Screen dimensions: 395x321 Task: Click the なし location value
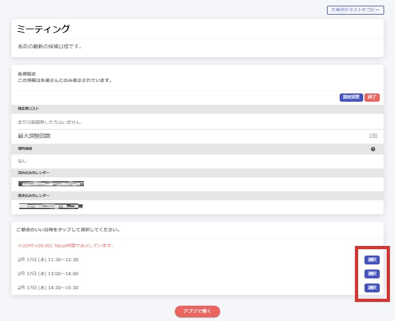(22, 161)
